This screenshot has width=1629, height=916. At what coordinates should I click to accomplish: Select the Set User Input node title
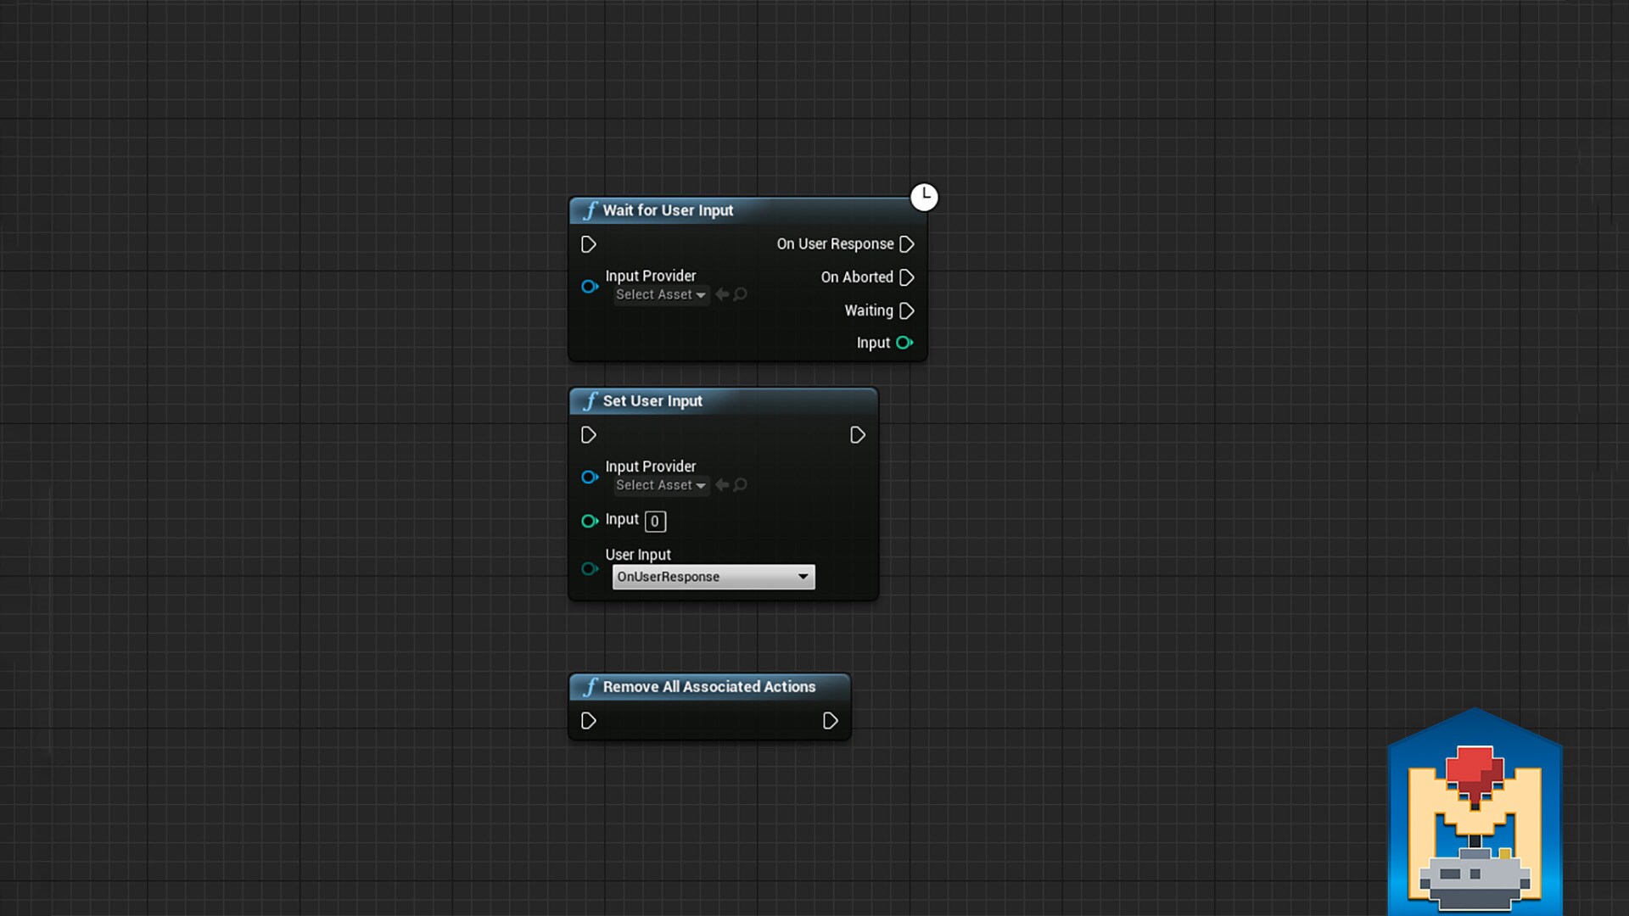pos(652,401)
